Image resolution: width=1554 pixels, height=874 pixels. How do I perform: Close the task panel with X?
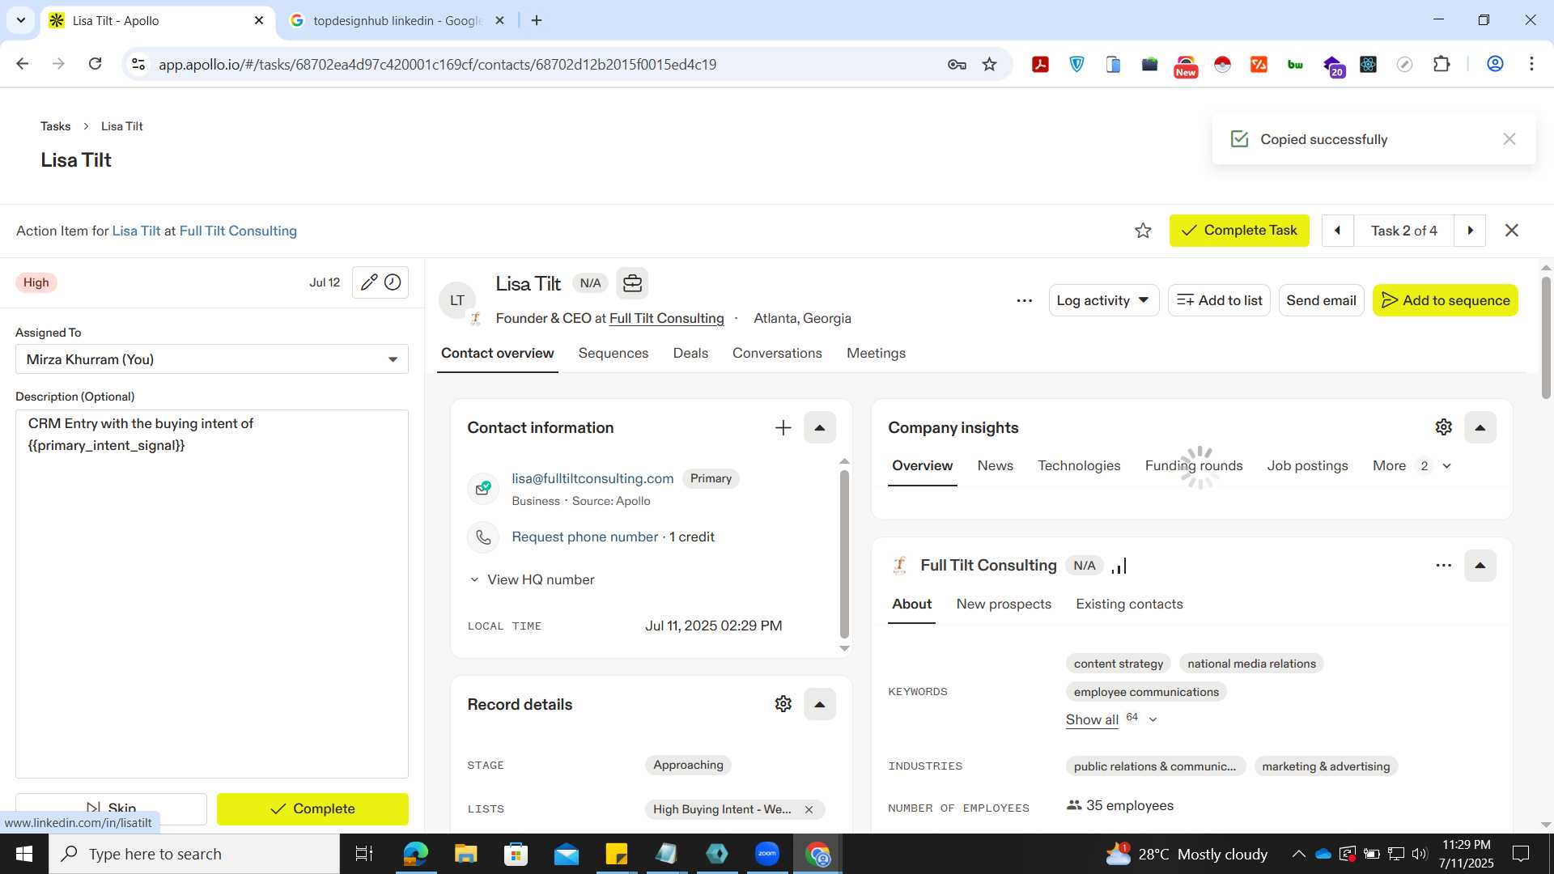(1511, 231)
